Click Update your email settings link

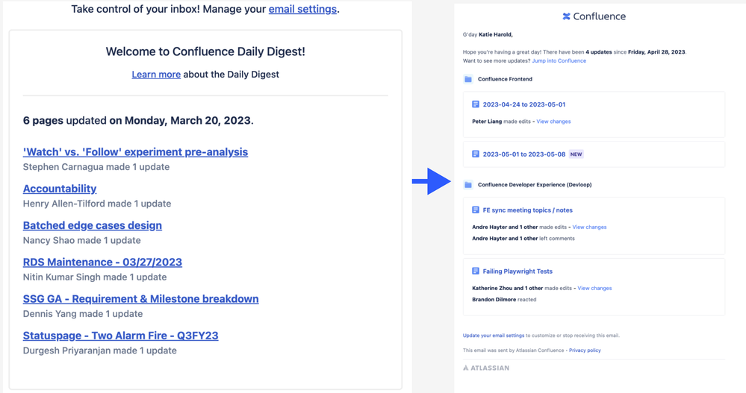point(494,336)
